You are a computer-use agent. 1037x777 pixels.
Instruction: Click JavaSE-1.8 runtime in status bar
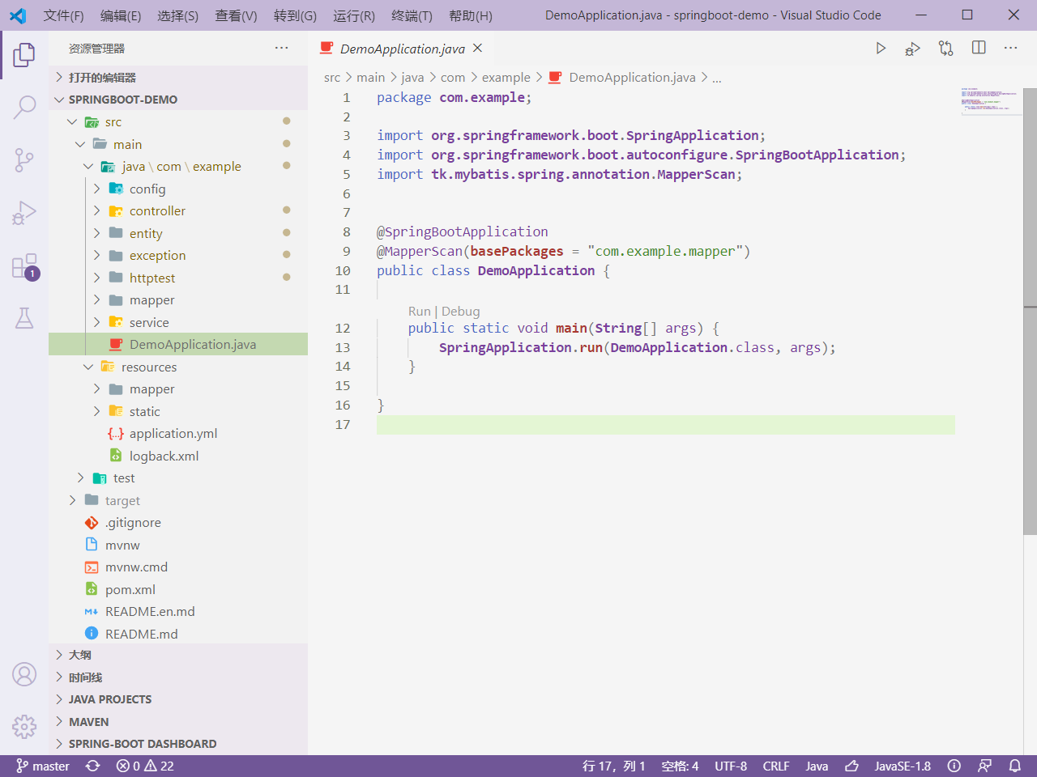coord(903,766)
